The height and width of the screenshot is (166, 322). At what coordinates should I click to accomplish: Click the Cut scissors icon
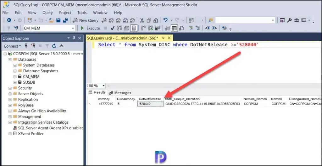point(142,20)
